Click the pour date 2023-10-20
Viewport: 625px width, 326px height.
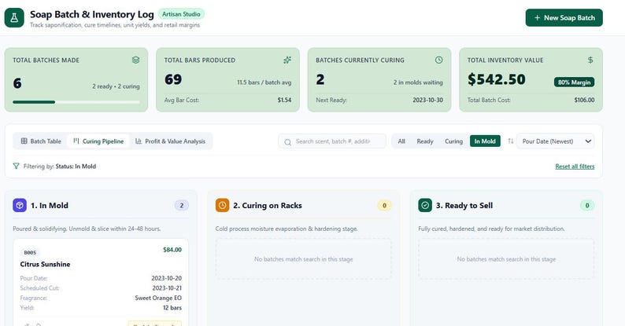click(x=167, y=278)
